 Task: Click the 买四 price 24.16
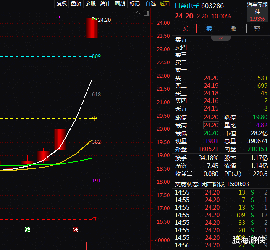coord(211,101)
